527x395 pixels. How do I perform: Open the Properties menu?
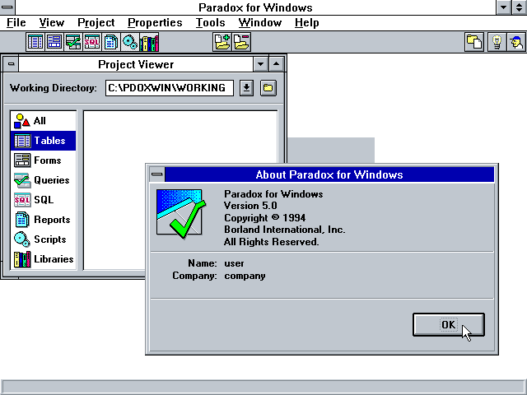coord(155,22)
